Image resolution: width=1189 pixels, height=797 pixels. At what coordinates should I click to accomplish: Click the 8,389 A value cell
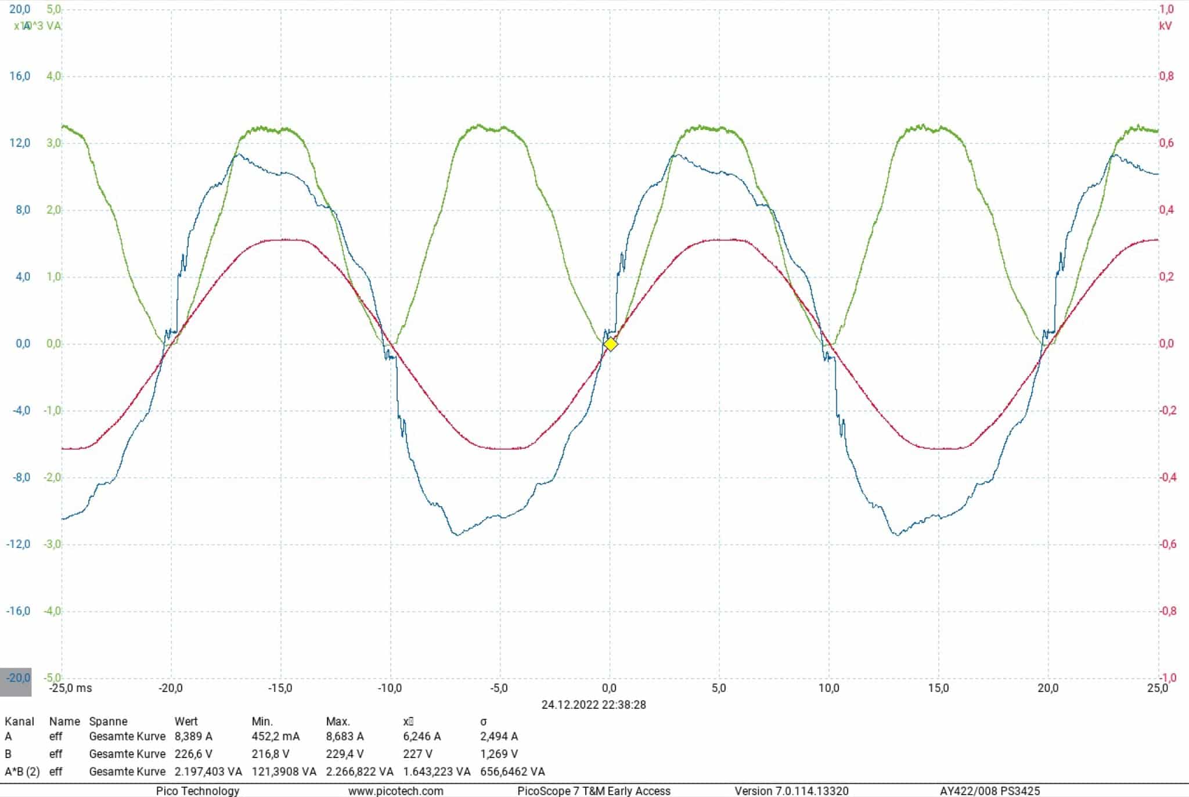click(193, 736)
